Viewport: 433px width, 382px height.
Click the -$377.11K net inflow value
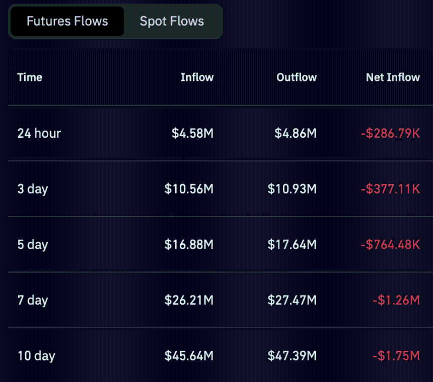click(x=390, y=189)
